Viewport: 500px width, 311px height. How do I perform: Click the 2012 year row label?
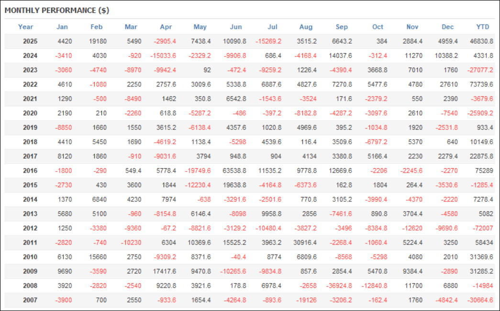click(30, 228)
